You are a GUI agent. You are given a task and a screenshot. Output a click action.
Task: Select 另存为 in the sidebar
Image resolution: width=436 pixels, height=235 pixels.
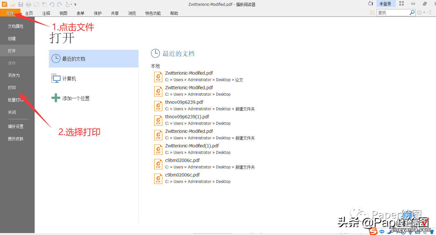(x=17, y=75)
